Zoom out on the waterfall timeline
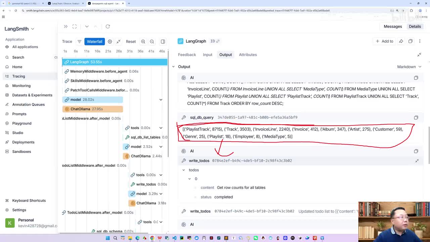Viewport: 430px width, 242px height. [152, 42]
